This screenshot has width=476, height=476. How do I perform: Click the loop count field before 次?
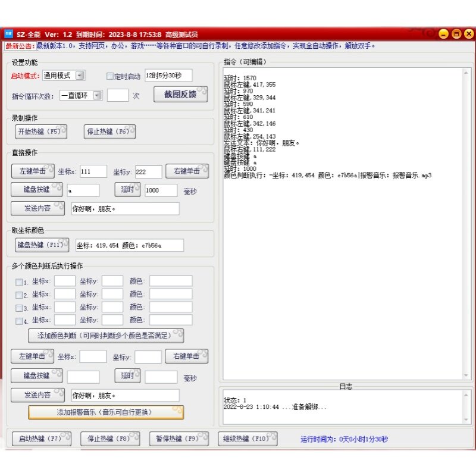[118, 95]
